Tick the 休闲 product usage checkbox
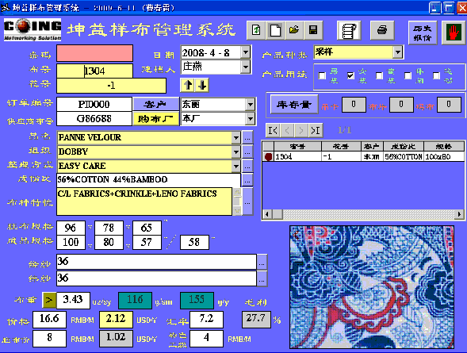Viewport: 467px width, 353px height. tap(408, 75)
